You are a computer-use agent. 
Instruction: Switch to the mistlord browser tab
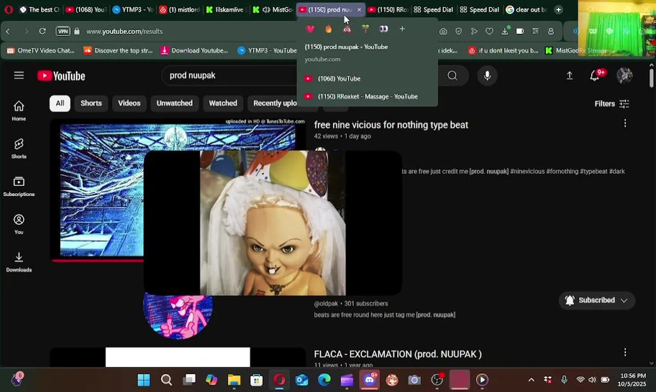[179, 9]
